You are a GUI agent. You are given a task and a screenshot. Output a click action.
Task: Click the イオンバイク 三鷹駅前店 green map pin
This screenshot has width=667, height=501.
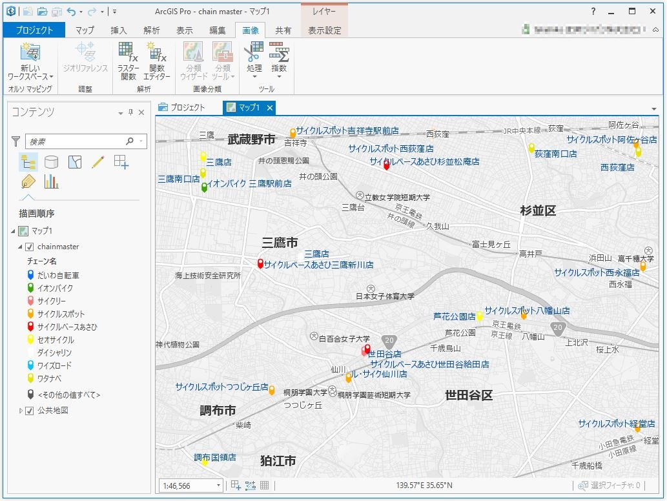click(x=204, y=187)
